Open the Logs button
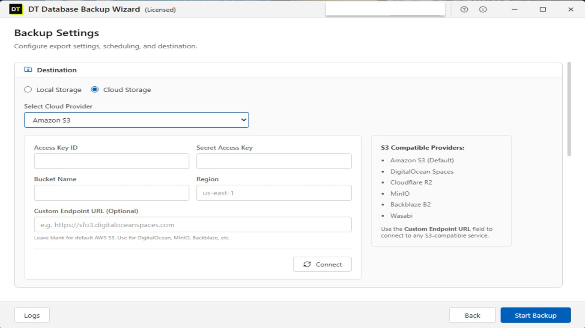 [32, 315]
